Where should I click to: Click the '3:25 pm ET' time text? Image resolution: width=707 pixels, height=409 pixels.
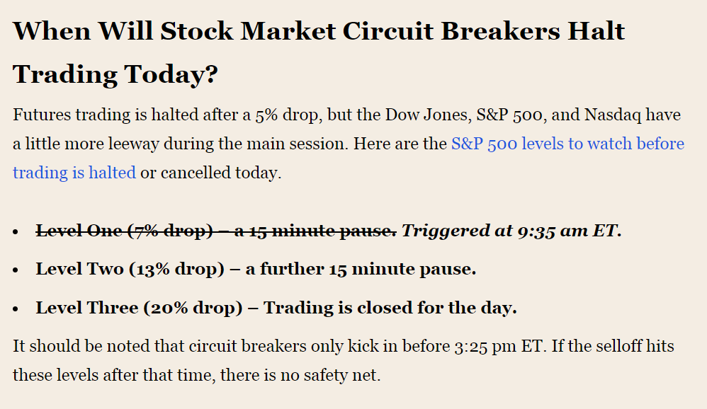500,346
